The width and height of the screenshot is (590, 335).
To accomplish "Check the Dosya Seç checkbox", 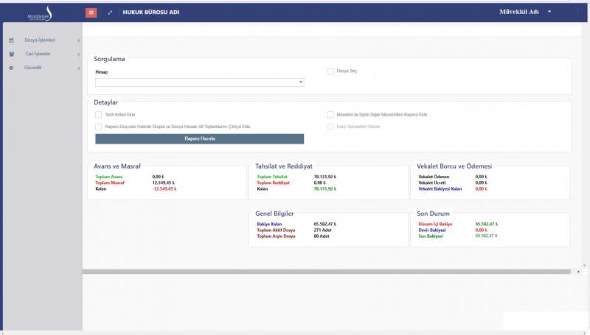I will point(330,71).
